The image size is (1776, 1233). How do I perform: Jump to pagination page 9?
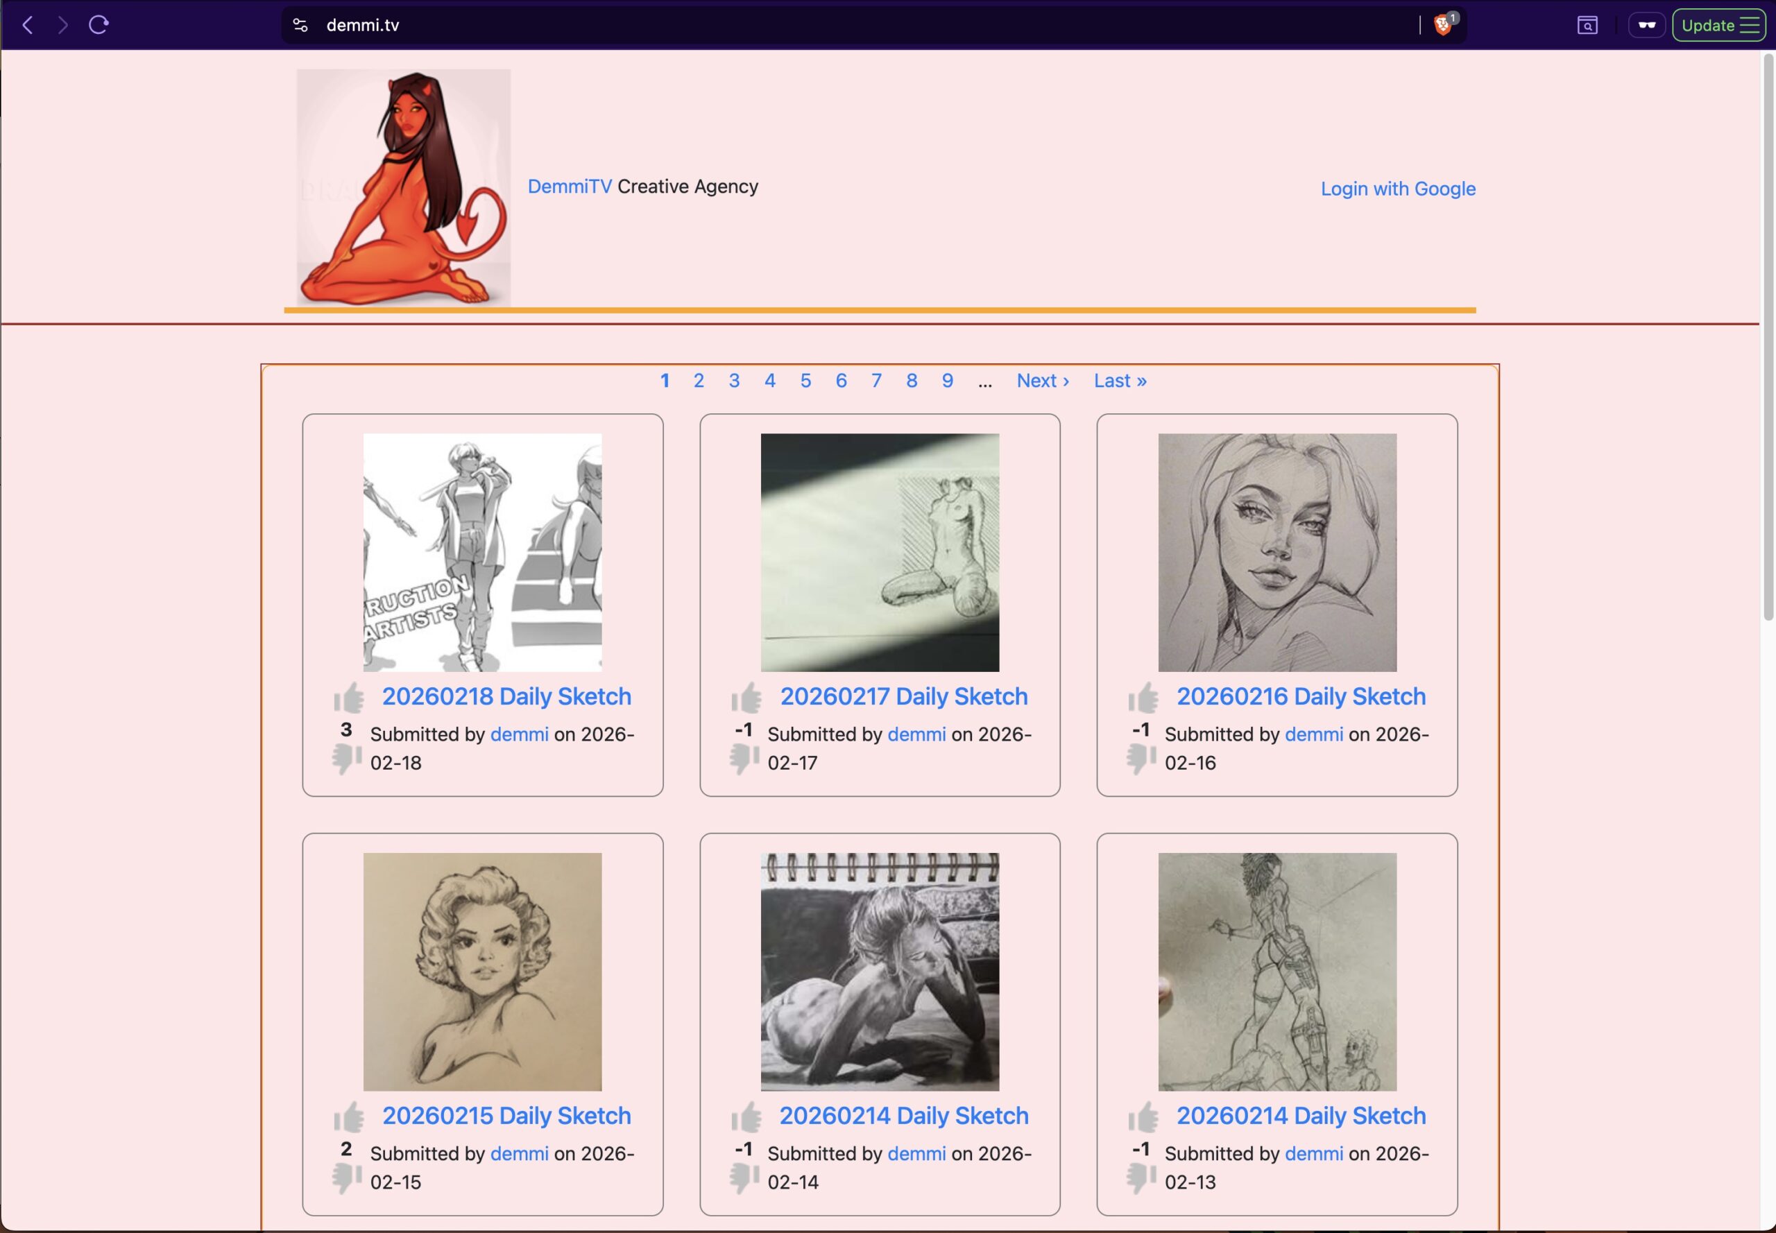tap(947, 380)
